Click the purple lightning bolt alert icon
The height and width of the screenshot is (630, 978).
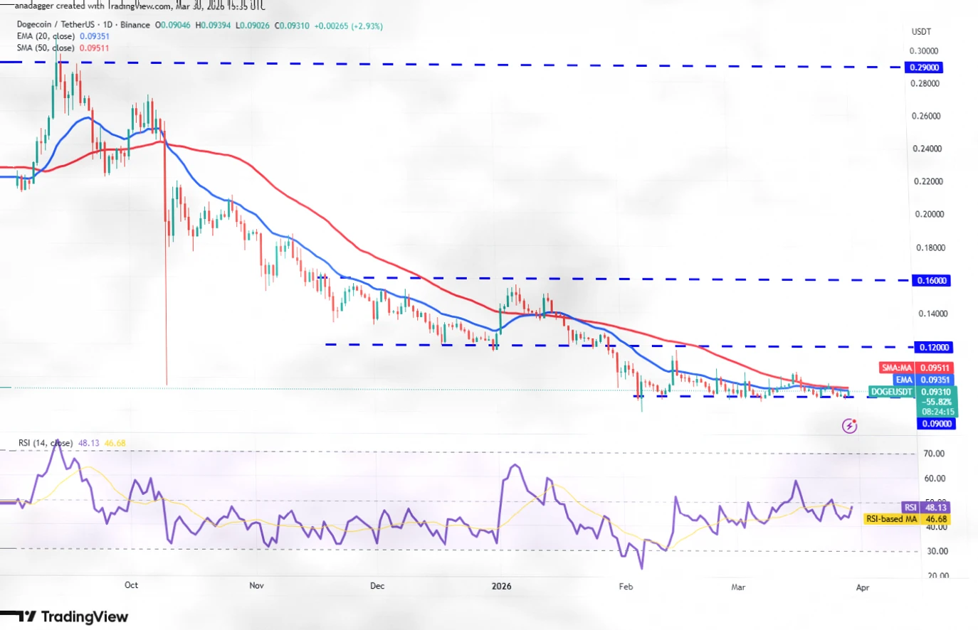[x=850, y=425]
